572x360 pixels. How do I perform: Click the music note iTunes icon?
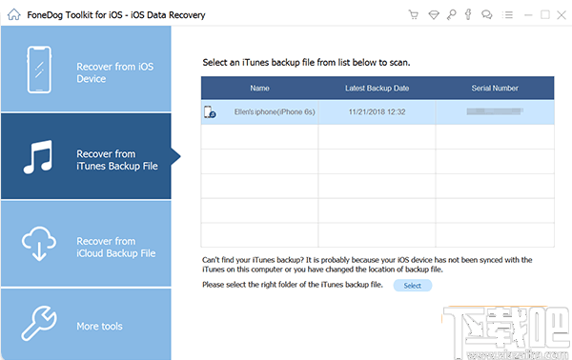pyautogui.click(x=38, y=157)
